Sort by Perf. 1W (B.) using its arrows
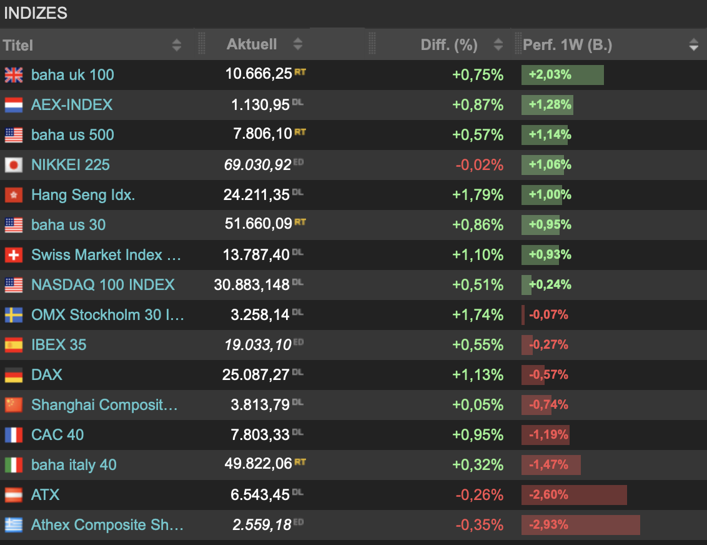 point(694,44)
